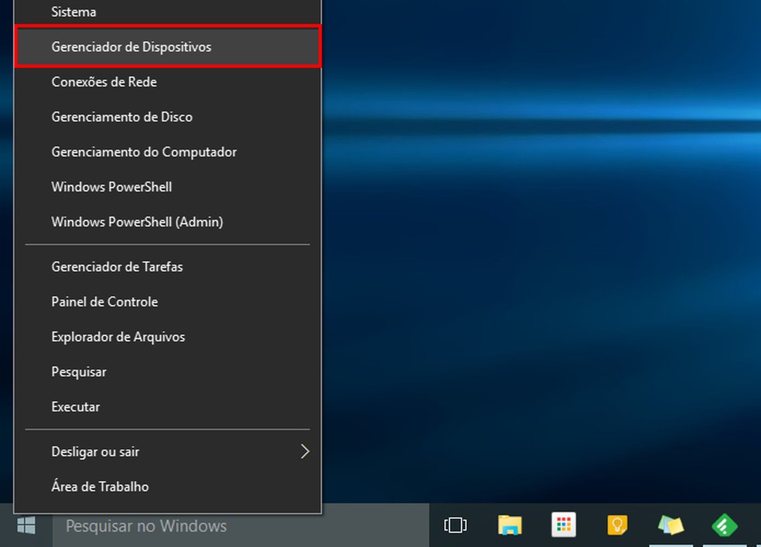Open Gerenciador de Tarefas
761x547 pixels.
click(x=117, y=267)
